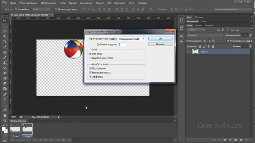Select the Lasso tool
Image resolution: width=255 pixels, height=143 pixels.
5,31
